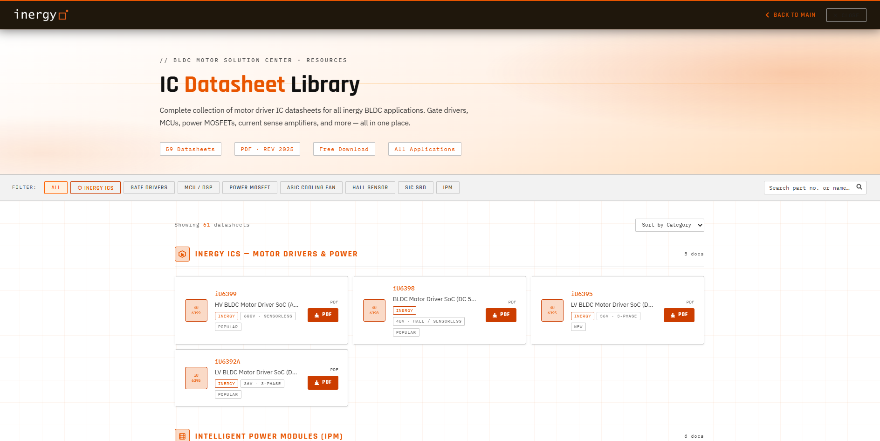Click the 600V · SENSORLESS tag
The height and width of the screenshot is (441, 880).
coord(268,316)
